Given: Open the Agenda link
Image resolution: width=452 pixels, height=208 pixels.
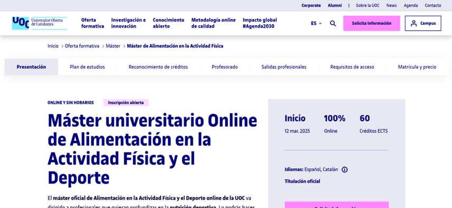Looking at the screenshot, I should click(411, 5).
